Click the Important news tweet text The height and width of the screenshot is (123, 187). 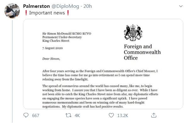pyautogui.click(x=47, y=13)
